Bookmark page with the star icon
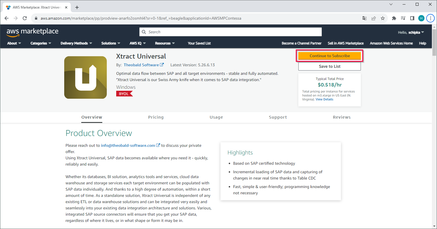This screenshot has height=229, width=437. point(383,18)
